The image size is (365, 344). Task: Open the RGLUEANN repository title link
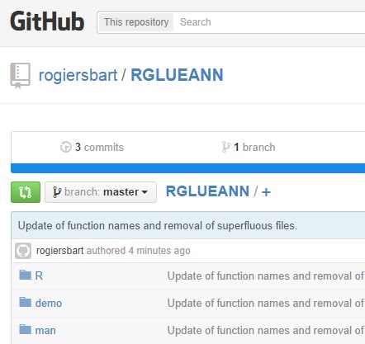tap(177, 75)
